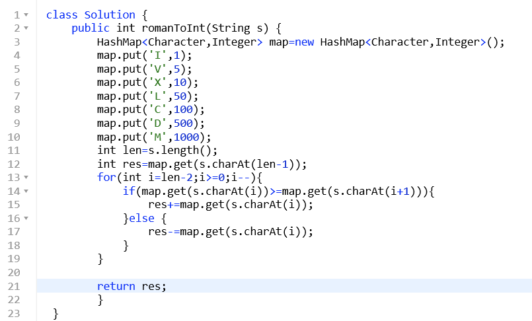Click the 'for' keyword on line 13

(106, 177)
